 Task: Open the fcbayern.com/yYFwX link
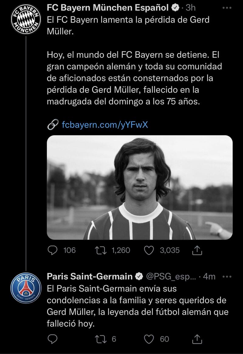105,125
